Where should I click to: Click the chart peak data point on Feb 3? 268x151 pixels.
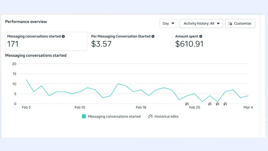26,79
